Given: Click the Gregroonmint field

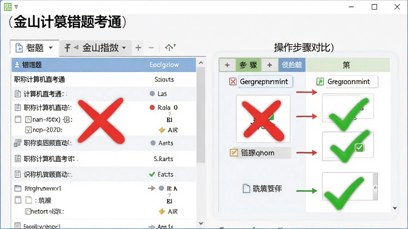Looking at the screenshot, I should coord(352,82).
